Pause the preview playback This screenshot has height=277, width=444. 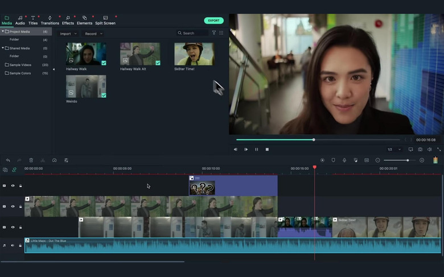click(256, 149)
